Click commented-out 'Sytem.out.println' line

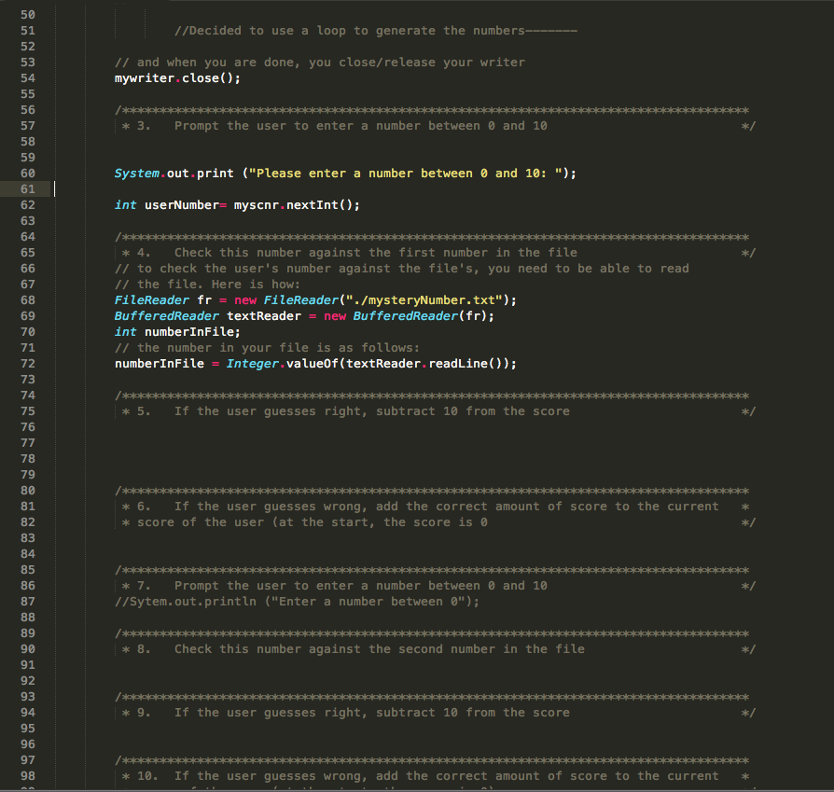pyautogui.click(x=298, y=602)
